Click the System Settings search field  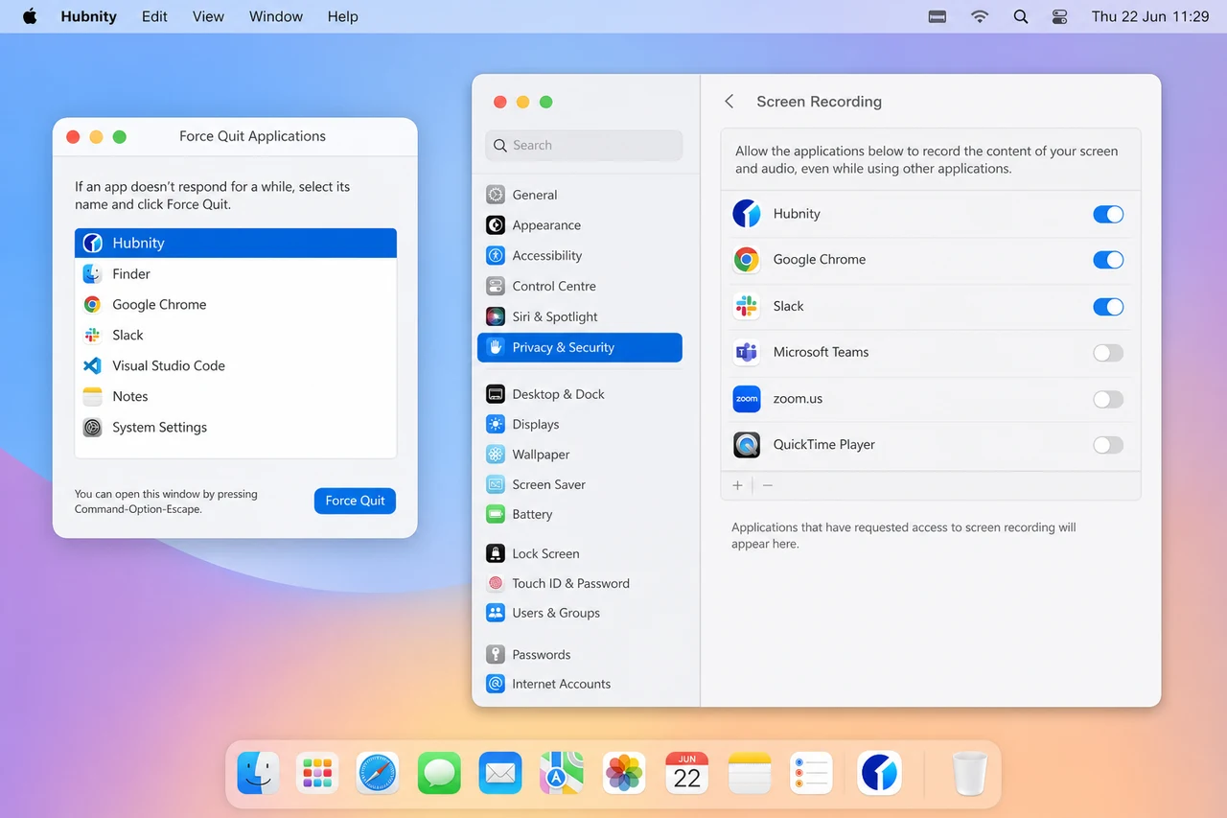[x=584, y=146]
